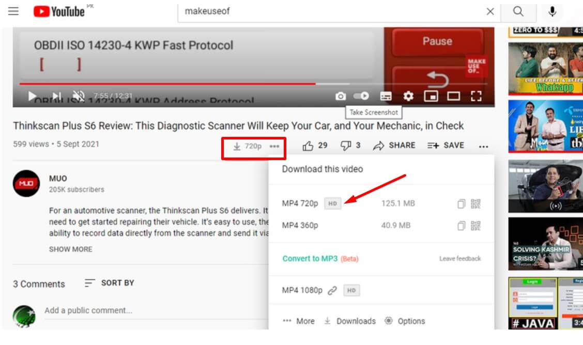
Task: Open the MUO channel avatar
Action: [26, 183]
